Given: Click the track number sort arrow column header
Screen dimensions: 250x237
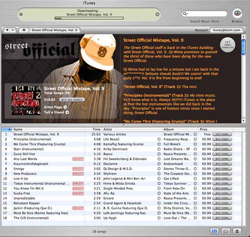Looking at the screenshot, I should 7,129.
